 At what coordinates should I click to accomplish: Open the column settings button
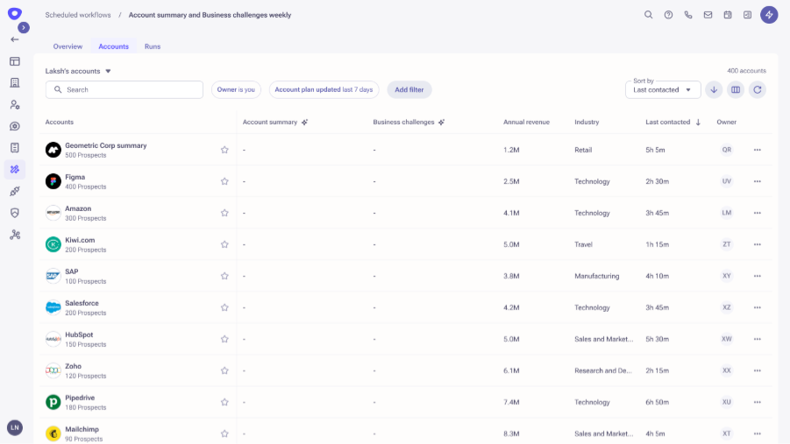pyautogui.click(x=736, y=89)
